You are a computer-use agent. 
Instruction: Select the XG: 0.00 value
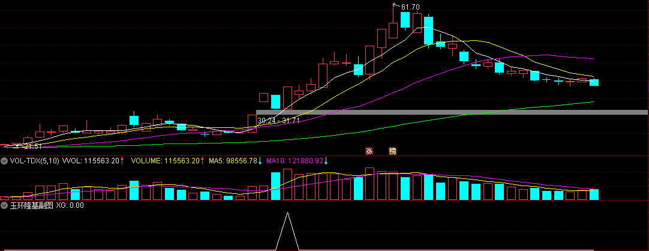70,205
